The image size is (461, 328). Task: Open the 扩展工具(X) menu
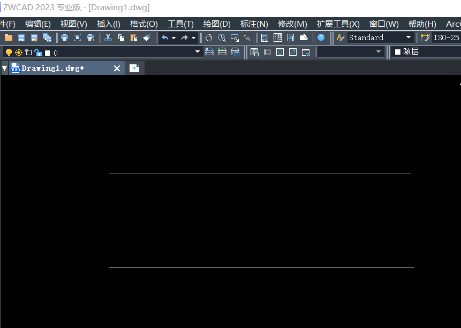[x=338, y=24]
